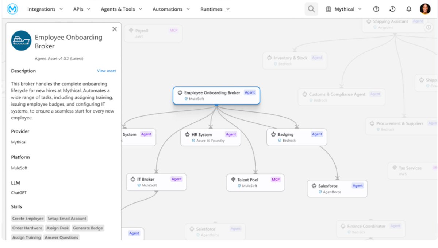This screenshot has width=438, height=248.
Task: Click the Employee Onboarding Broker panel title
Action: point(69,42)
